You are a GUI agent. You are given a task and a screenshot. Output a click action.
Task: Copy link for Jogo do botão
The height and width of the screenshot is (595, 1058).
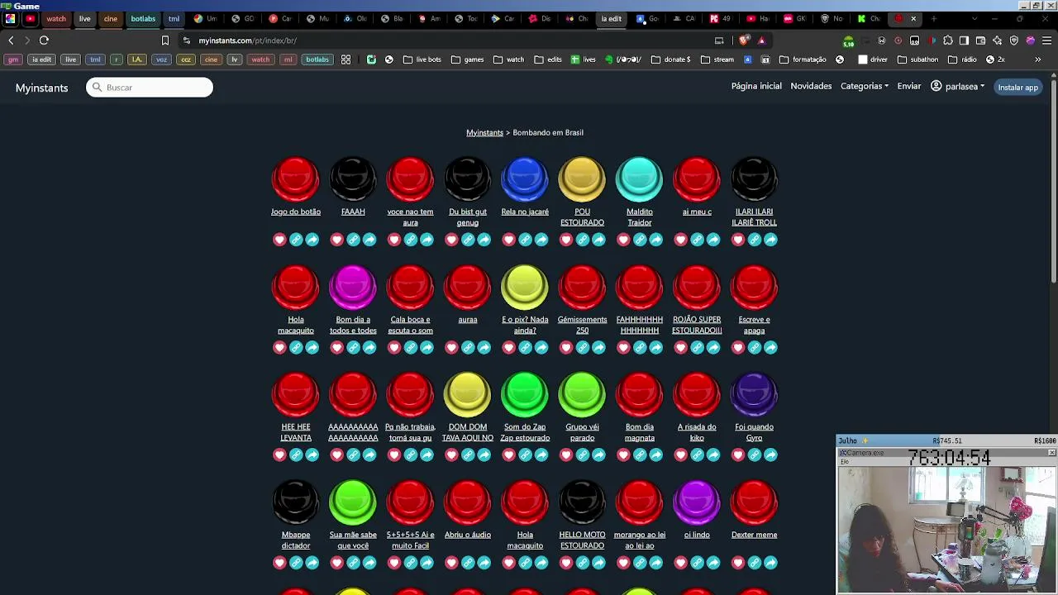click(x=296, y=240)
